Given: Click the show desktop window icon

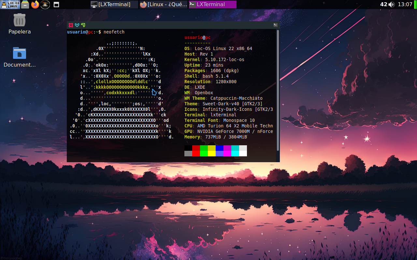Looking at the screenshot, I should (56, 4).
